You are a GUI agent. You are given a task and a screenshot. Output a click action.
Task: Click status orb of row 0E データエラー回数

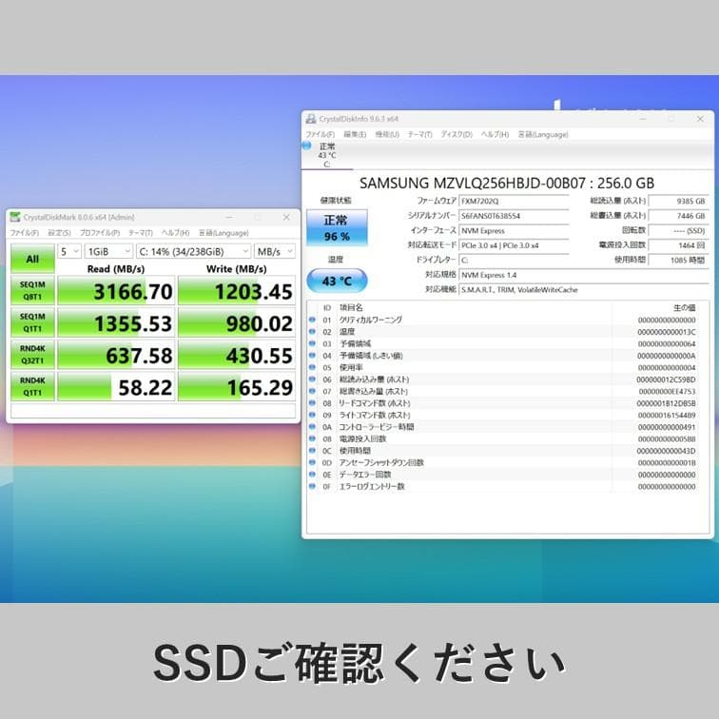312,475
